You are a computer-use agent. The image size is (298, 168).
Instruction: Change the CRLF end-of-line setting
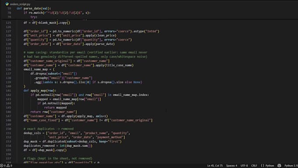pos(254,165)
